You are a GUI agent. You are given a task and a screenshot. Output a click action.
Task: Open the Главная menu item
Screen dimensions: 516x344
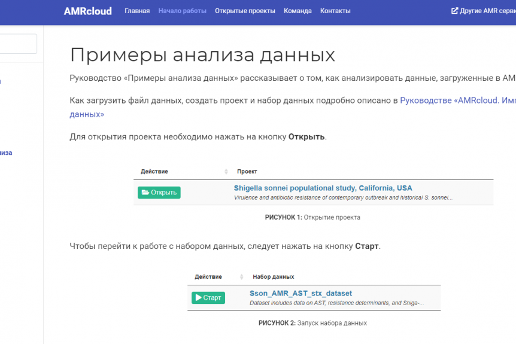point(137,11)
